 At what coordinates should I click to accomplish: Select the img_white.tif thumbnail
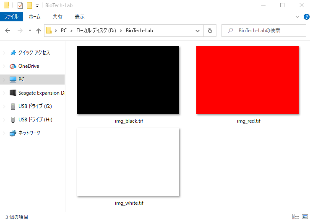128,162
